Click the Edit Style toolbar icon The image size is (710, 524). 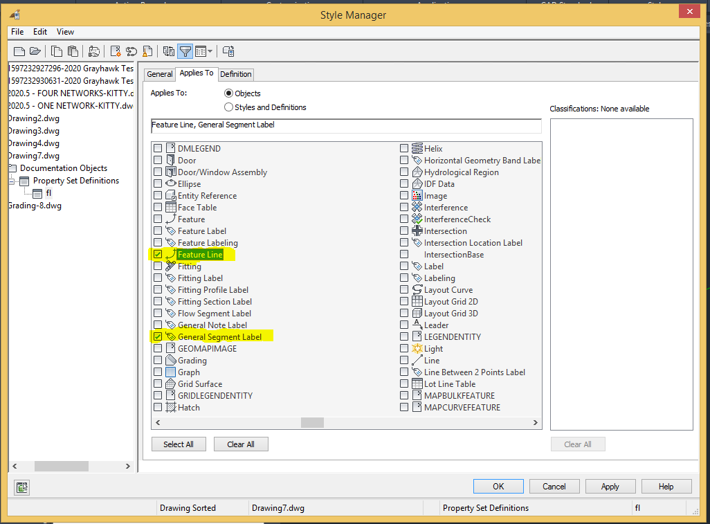pos(94,51)
